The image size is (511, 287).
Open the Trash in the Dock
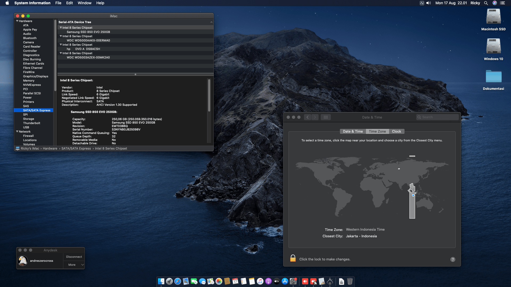(x=350, y=281)
